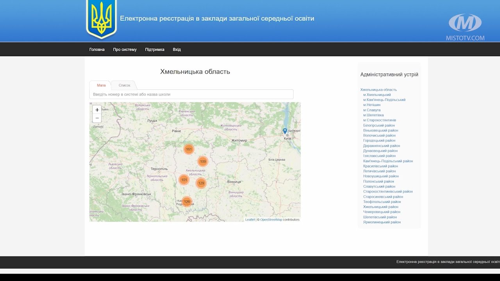Open Старосинявський район link

pos(383,197)
